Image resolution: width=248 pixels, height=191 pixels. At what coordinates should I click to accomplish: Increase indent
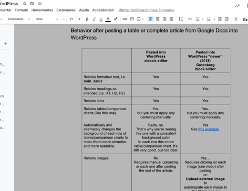[227, 19]
